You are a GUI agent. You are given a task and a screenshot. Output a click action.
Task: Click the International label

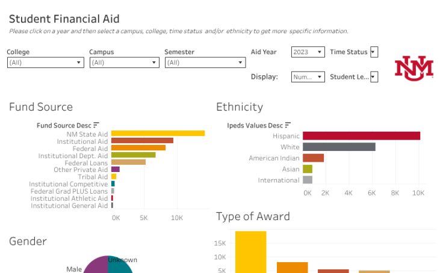point(279,180)
